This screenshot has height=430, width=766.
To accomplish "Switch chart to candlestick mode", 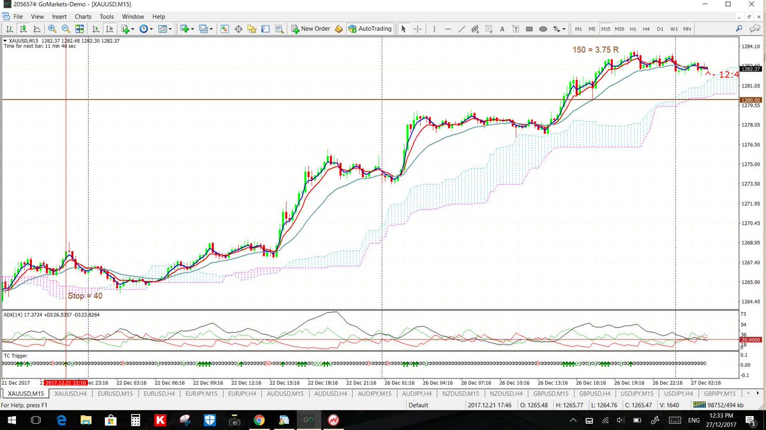I will [x=24, y=29].
